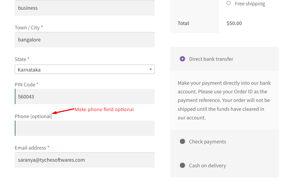Click the Town / City label

pos(27,27)
